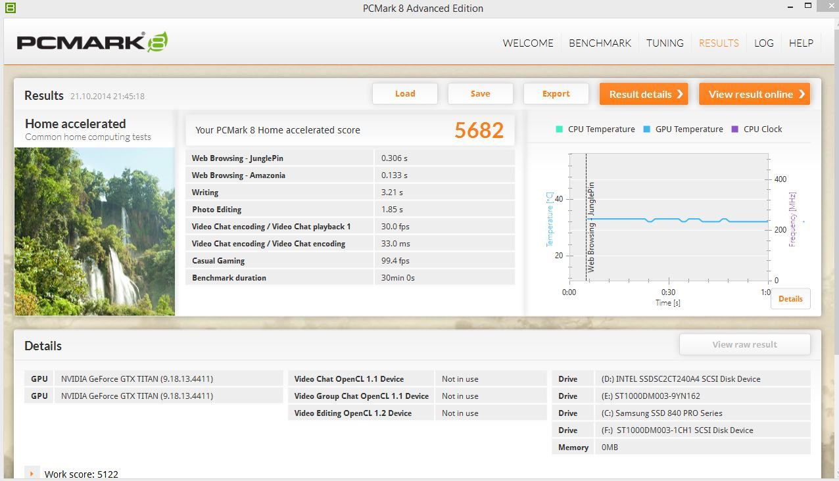Select the Writing result row
Image resolution: width=839 pixels, height=481 pixels.
click(x=350, y=192)
